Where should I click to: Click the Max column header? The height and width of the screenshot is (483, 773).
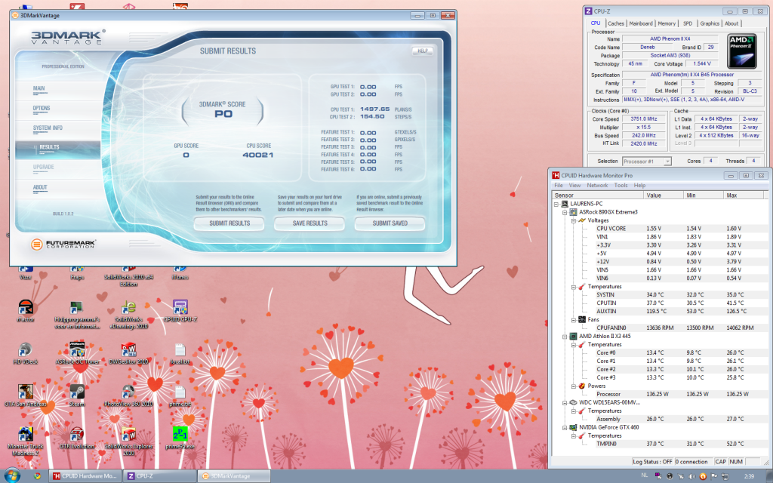(745, 195)
